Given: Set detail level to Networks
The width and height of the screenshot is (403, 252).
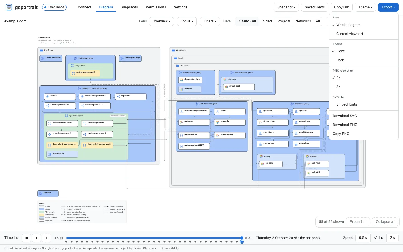Looking at the screenshot, I should pyautogui.click(x=303, y=21).
